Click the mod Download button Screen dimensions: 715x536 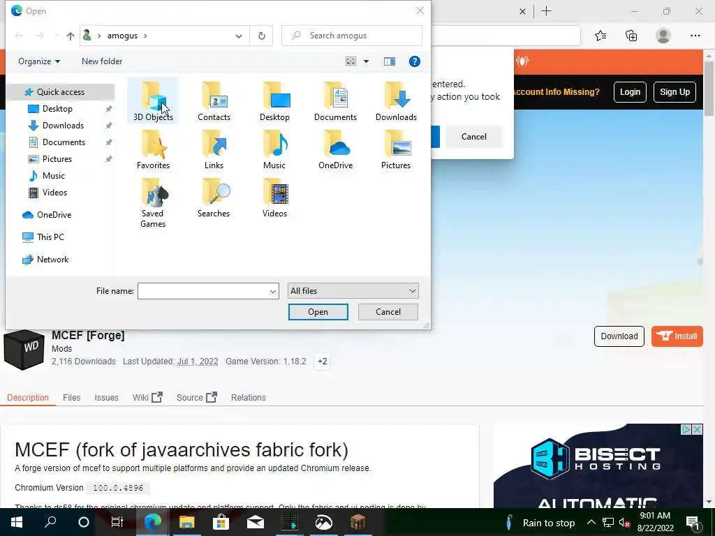tap(619, 336)
